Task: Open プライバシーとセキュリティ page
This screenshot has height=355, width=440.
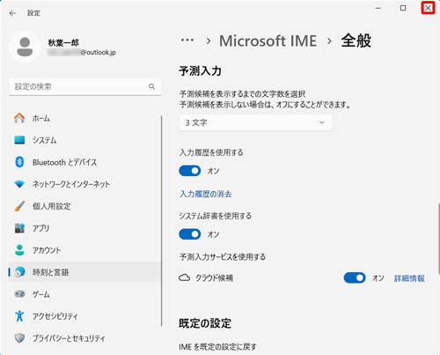Action: click(x=85, y=338)
